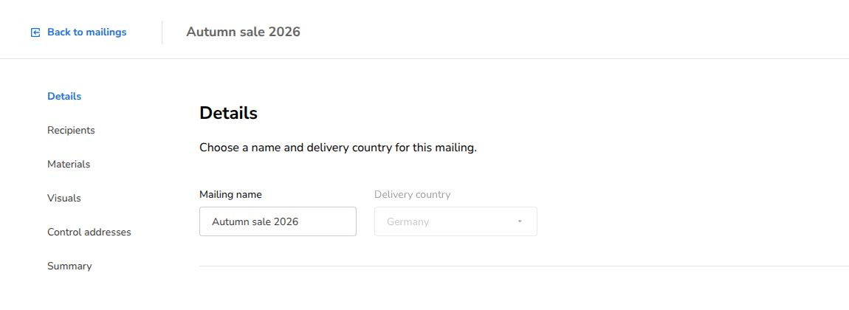The width and height of the screenshot is (849, 310).
Task: Jump to the Summary step
Action: click(69, 266)
